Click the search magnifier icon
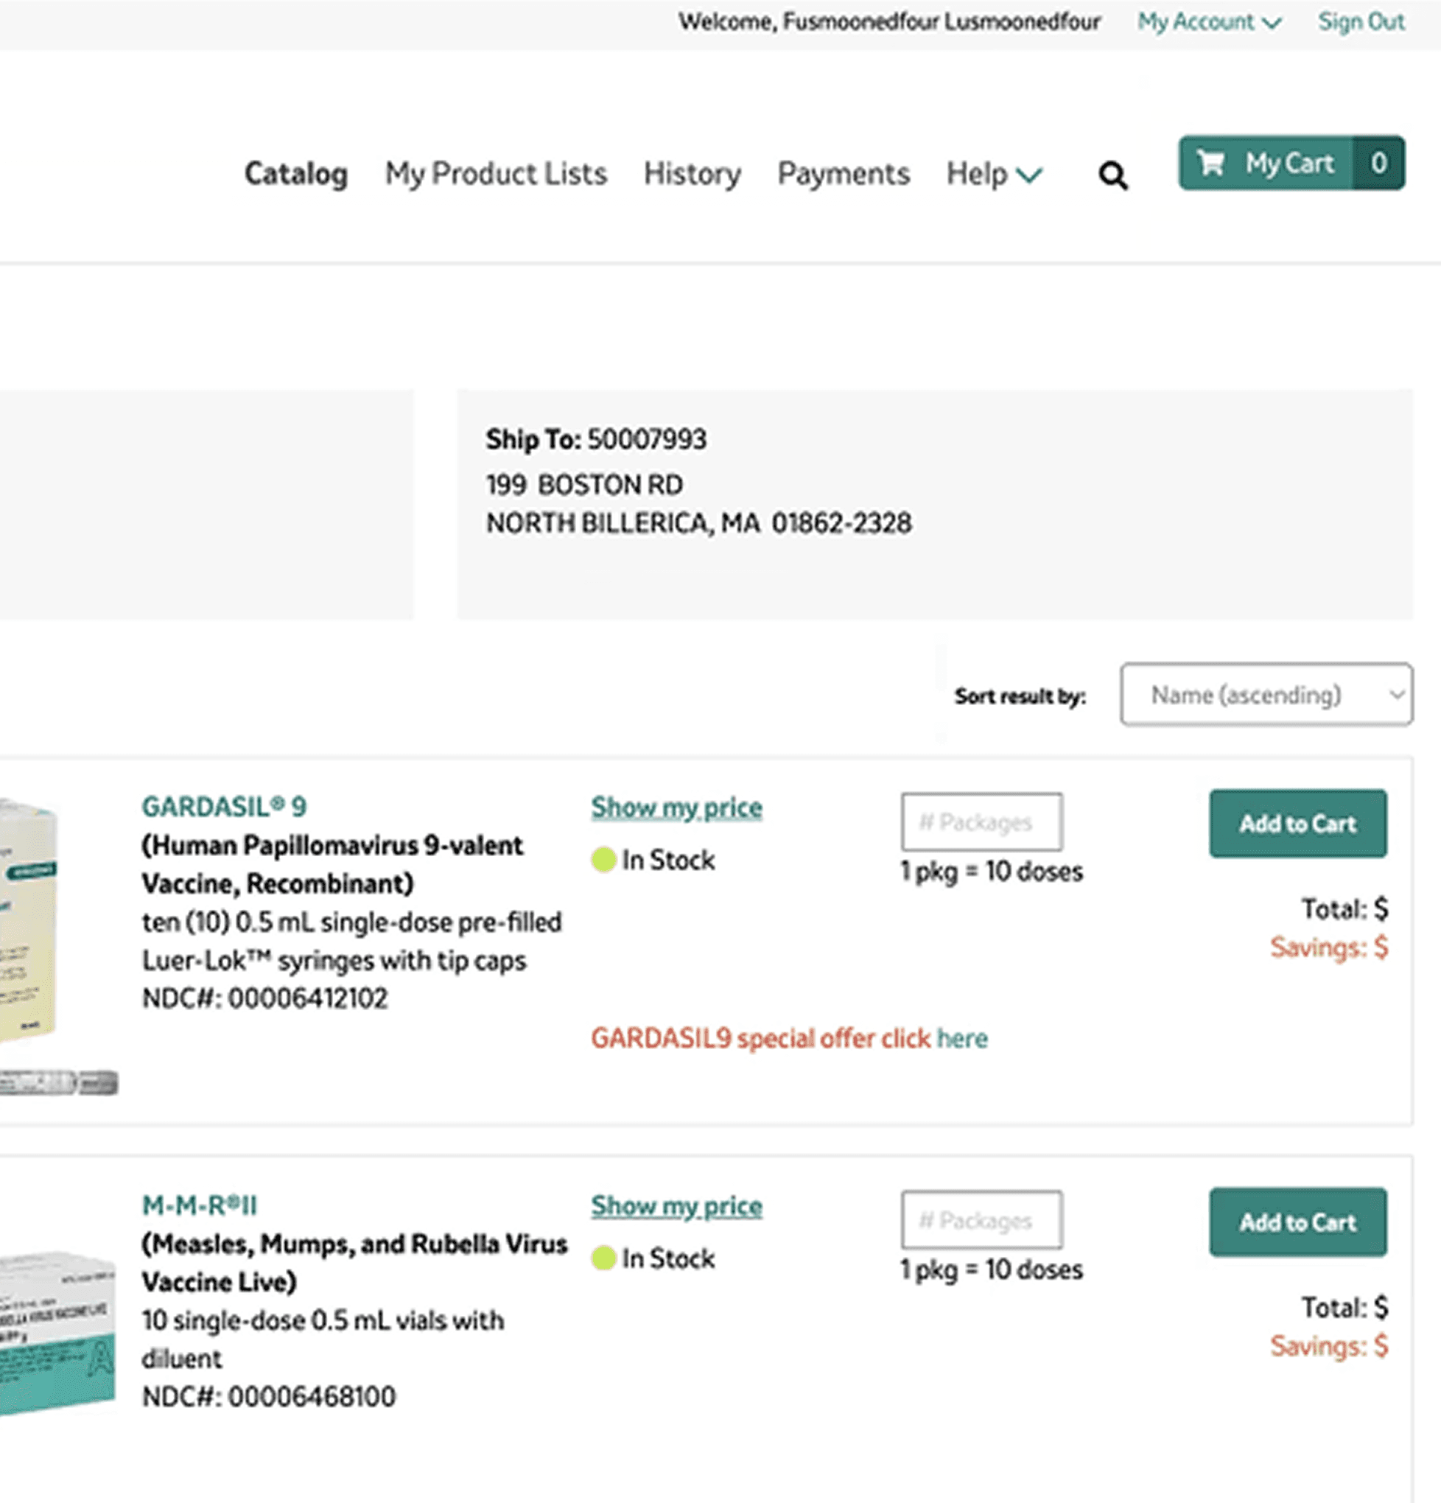Viewport: 1441px width, 1503px height. pos(1112,175)
